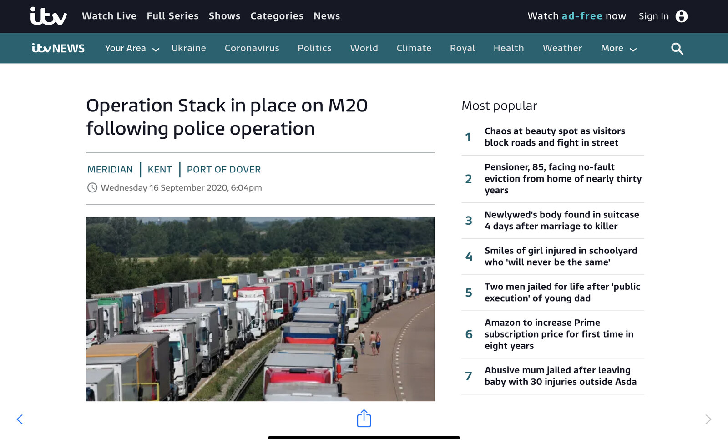Open the Weather section
Viewport: 728px width, 444px height.
(x=562, y=48)
